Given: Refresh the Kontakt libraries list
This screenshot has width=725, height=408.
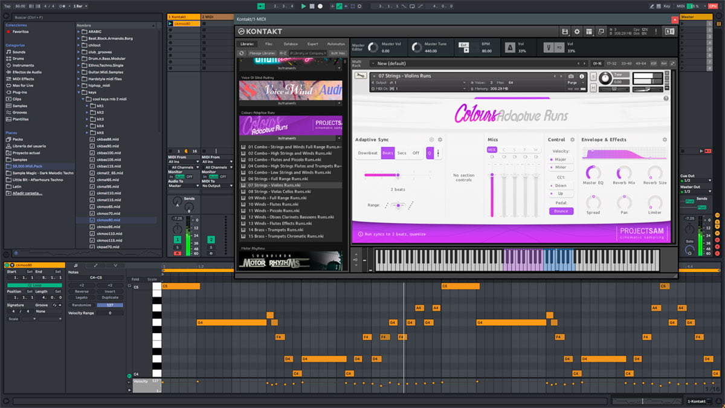Looking at the screenshot, I should [242, 53].
